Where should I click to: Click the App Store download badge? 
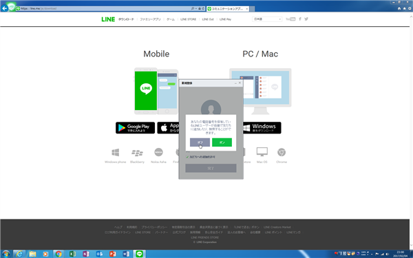[168, 128]
